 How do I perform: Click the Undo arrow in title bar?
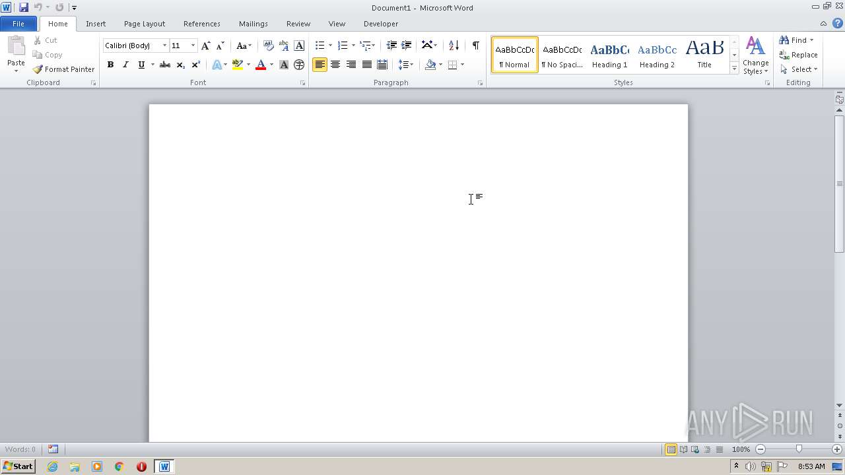click(x=38, y=7)
